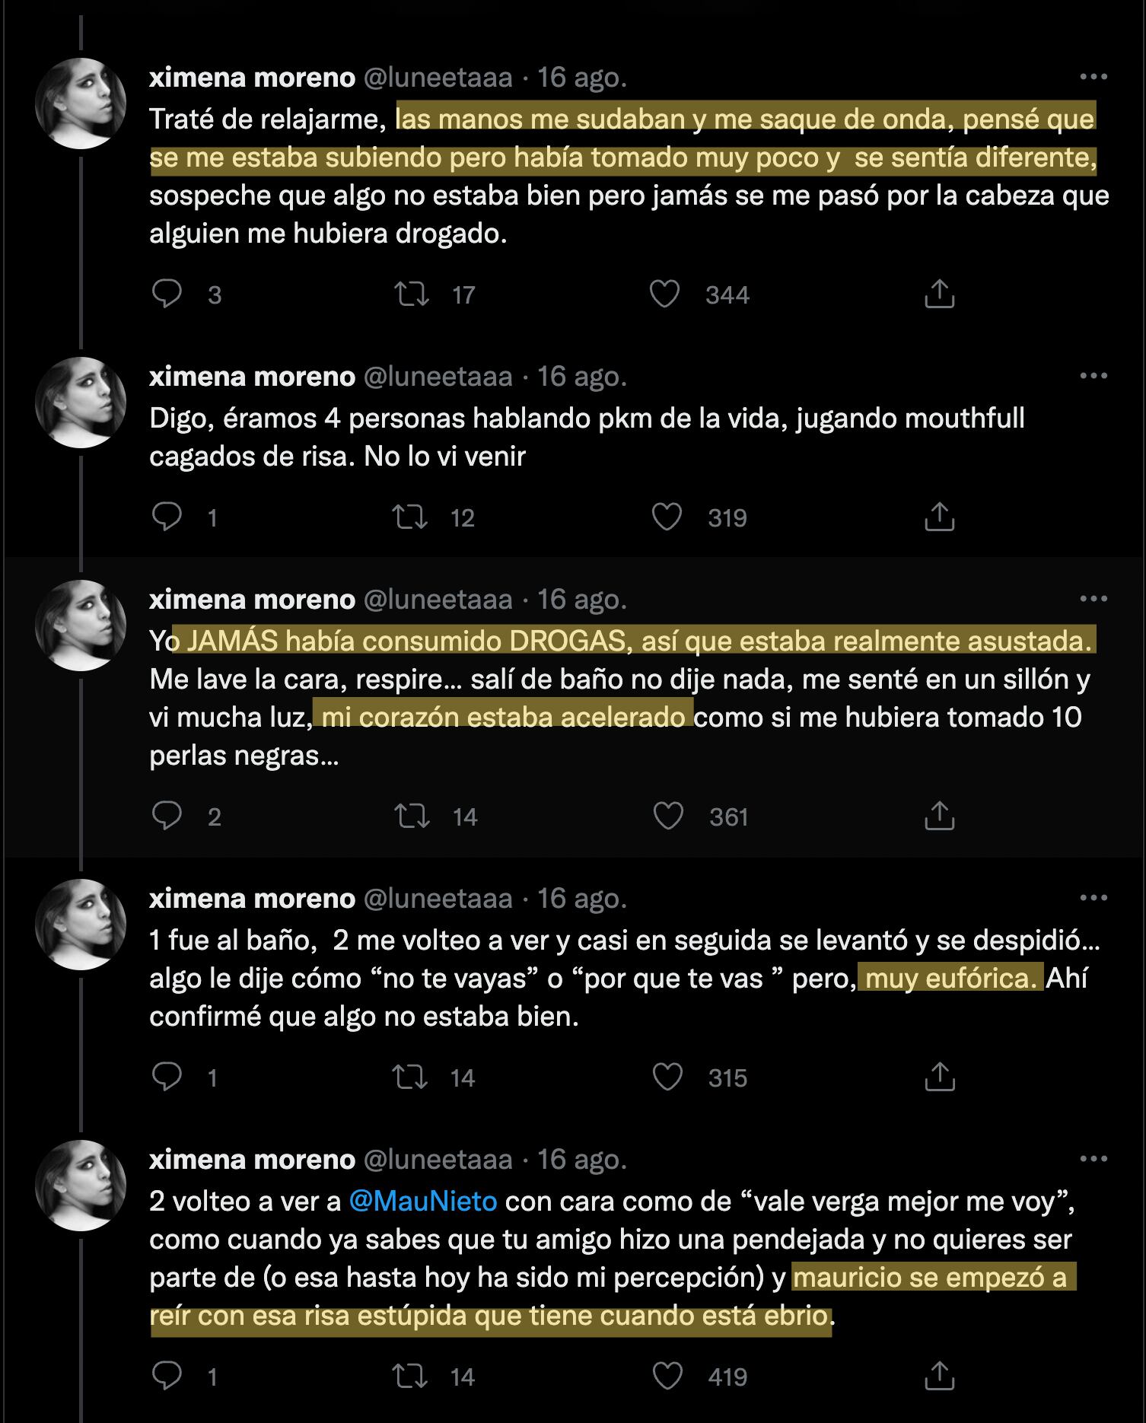
Task: Like the tweet with 344 likes
Action: pyautogui.click(x=664, y=294)
